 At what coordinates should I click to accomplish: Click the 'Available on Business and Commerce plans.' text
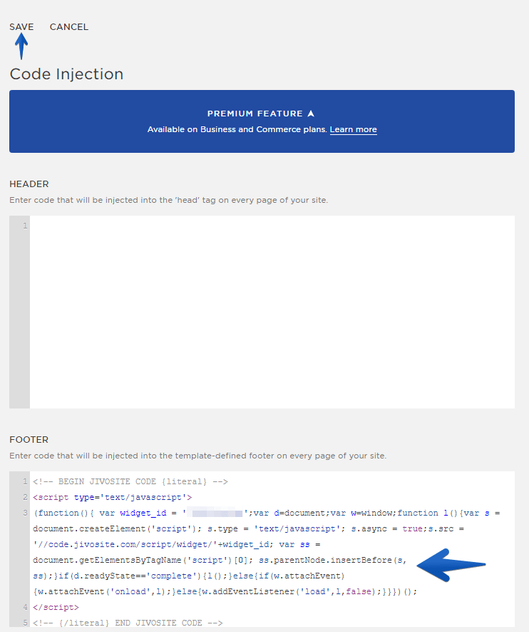(237, 129)
